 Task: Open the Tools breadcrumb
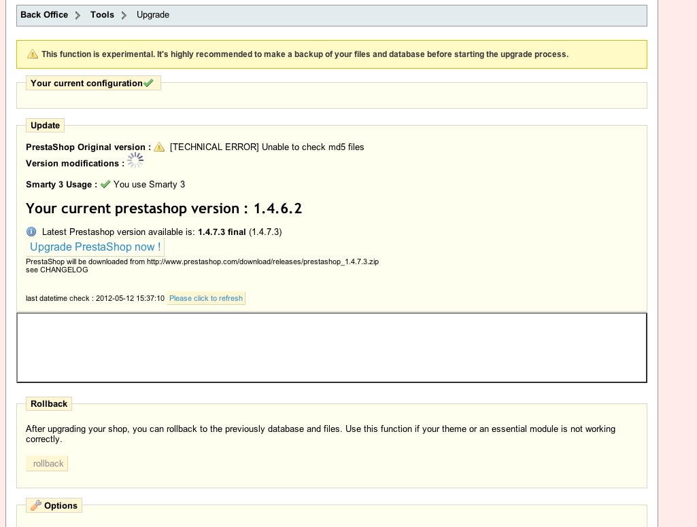click(x=102, y=15)
